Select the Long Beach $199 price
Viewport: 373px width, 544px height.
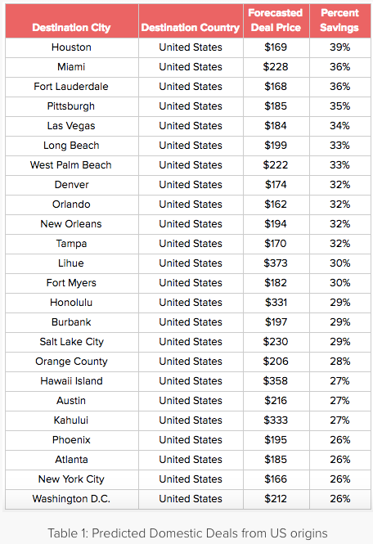coord(276,146)
